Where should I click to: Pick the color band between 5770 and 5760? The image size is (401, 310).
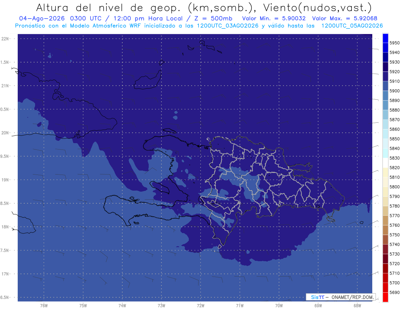click(x=385, y=220)
